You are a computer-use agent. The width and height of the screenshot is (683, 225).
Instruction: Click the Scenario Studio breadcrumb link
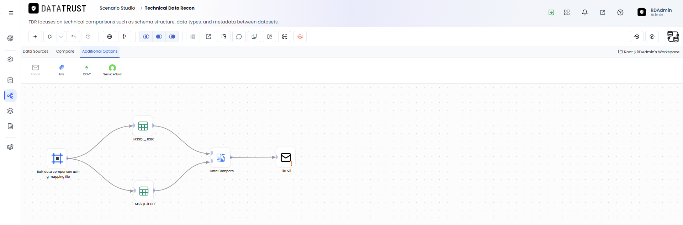click(x=117, y=8)
